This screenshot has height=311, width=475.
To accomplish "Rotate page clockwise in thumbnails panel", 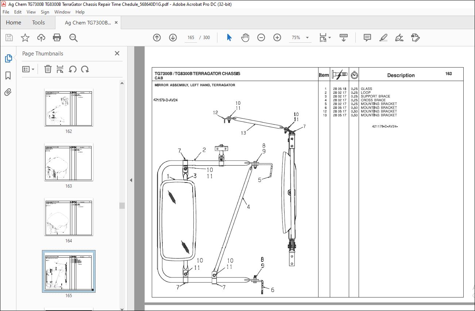I will click(x=85, y=69).
